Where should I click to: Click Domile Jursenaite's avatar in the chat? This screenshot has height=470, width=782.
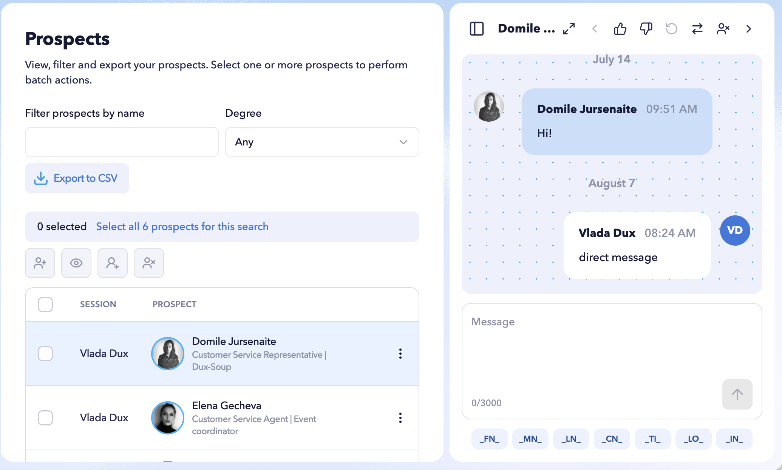(489, 107)
